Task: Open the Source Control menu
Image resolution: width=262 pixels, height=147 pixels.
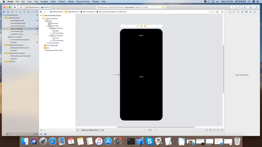Action: (x=83, y=1)
